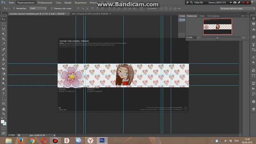Open the Изображение menu
The width and height of the screenshot is (256, 144).
pyautogui.click(x=45, y=3)
